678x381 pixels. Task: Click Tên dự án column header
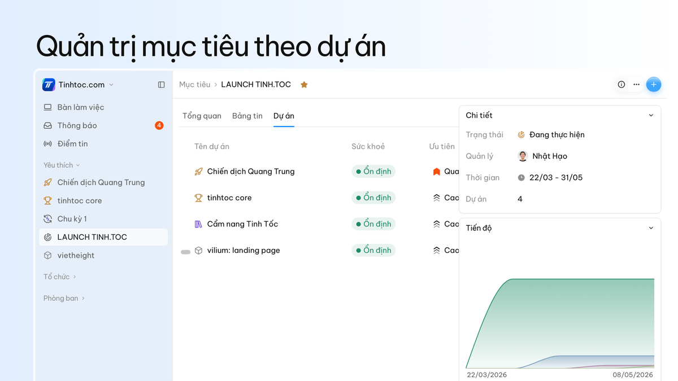point(212,146)
